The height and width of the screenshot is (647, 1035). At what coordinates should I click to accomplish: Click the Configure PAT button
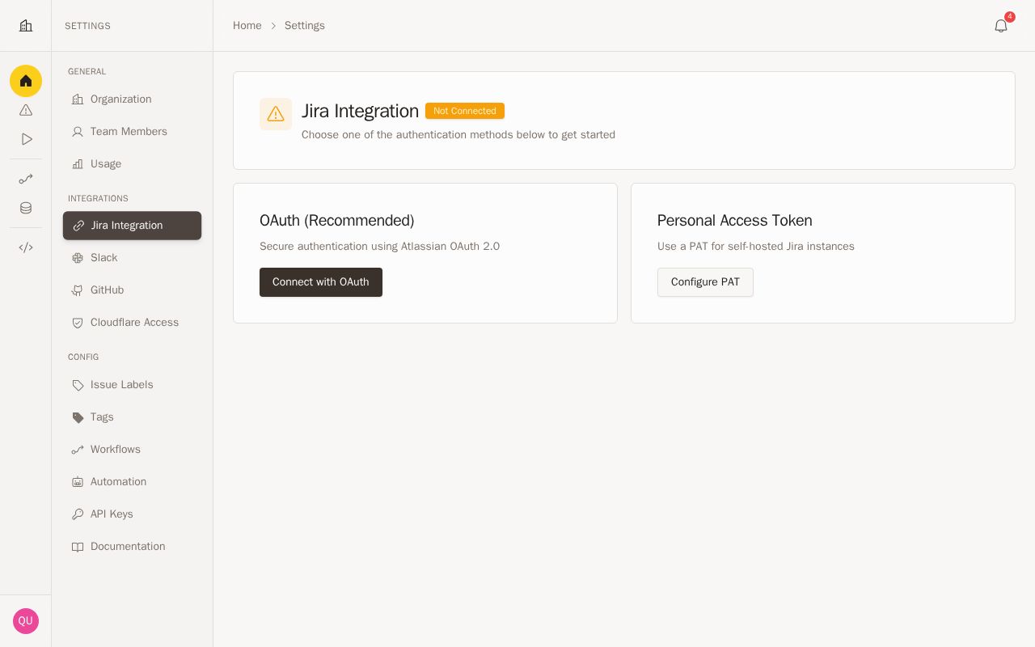pyautogui.click(x=705, y=282)
